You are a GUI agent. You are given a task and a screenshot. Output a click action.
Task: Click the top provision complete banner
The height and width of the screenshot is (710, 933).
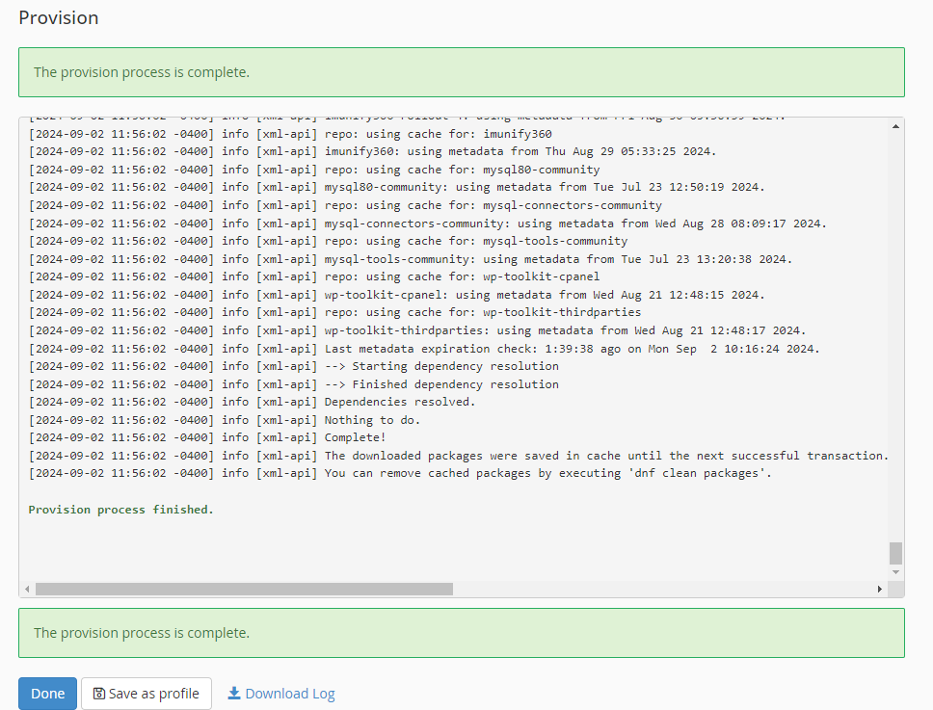461,72
